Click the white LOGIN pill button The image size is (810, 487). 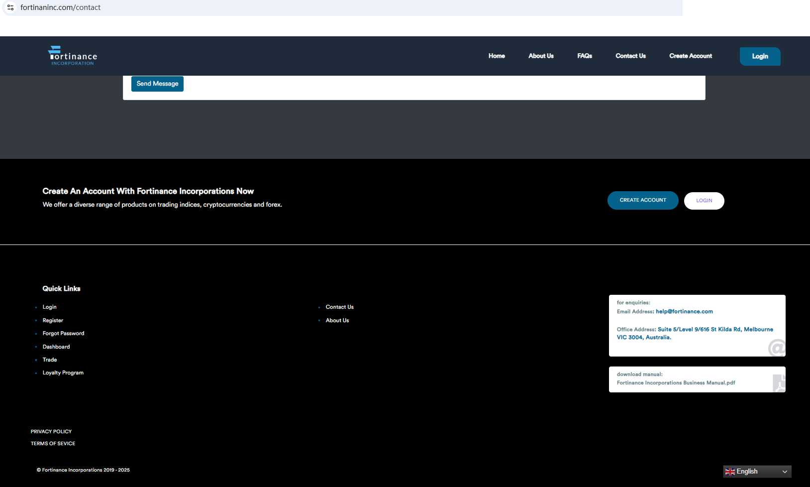[704, 201]
